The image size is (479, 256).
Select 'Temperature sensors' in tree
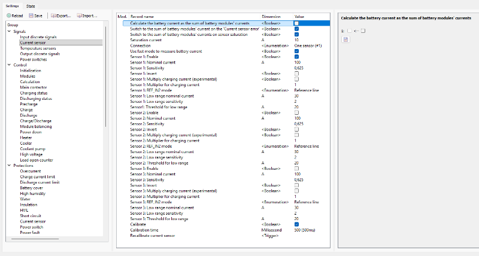point(38,48)
